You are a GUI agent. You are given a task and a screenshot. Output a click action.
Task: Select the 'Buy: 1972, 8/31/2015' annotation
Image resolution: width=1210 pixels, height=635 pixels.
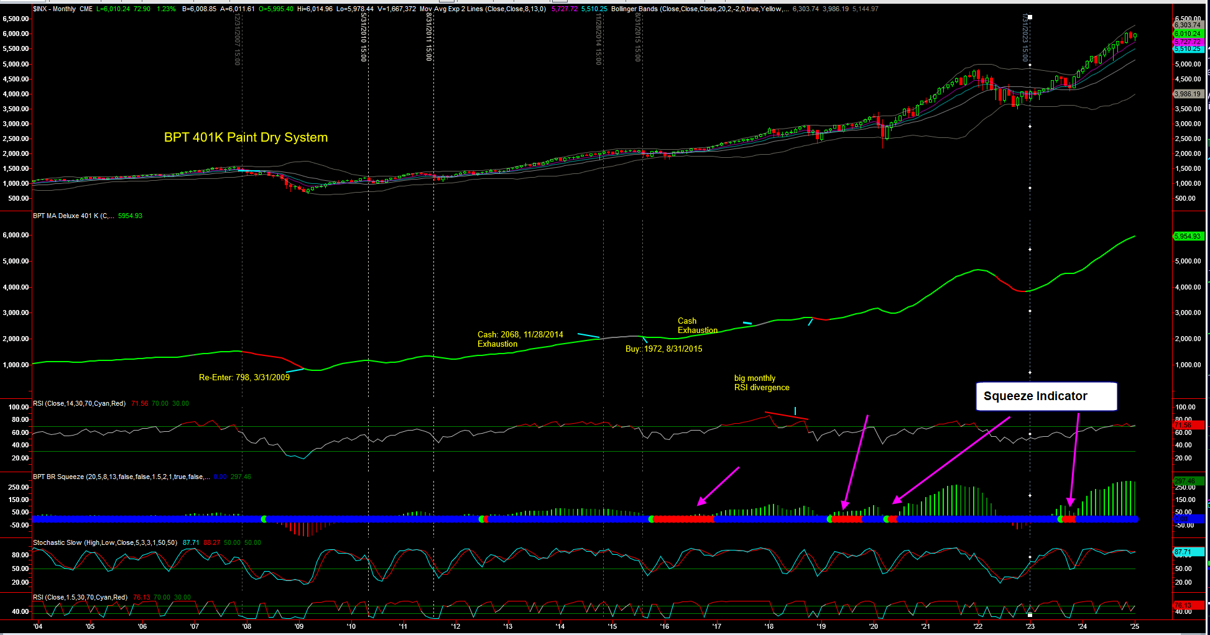[x=663, y=349]
